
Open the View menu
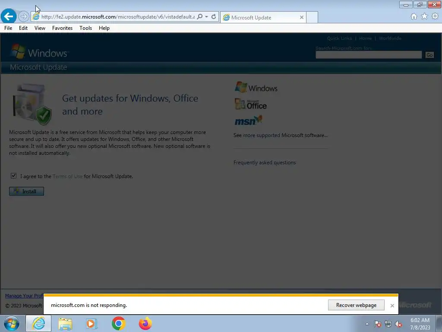(x=40, y=28)
